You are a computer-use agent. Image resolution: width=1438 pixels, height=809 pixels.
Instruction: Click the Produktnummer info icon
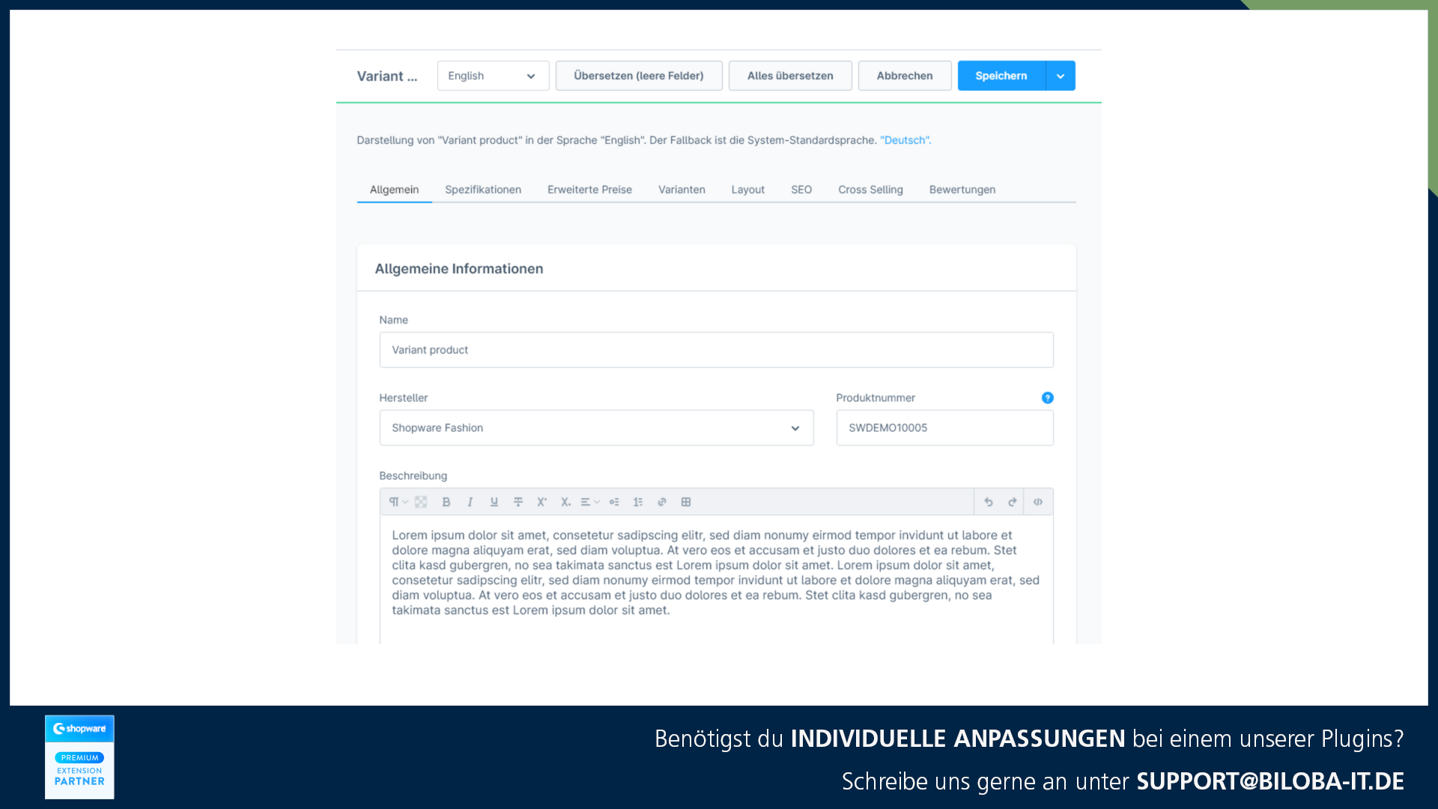tap(1048, 398)
